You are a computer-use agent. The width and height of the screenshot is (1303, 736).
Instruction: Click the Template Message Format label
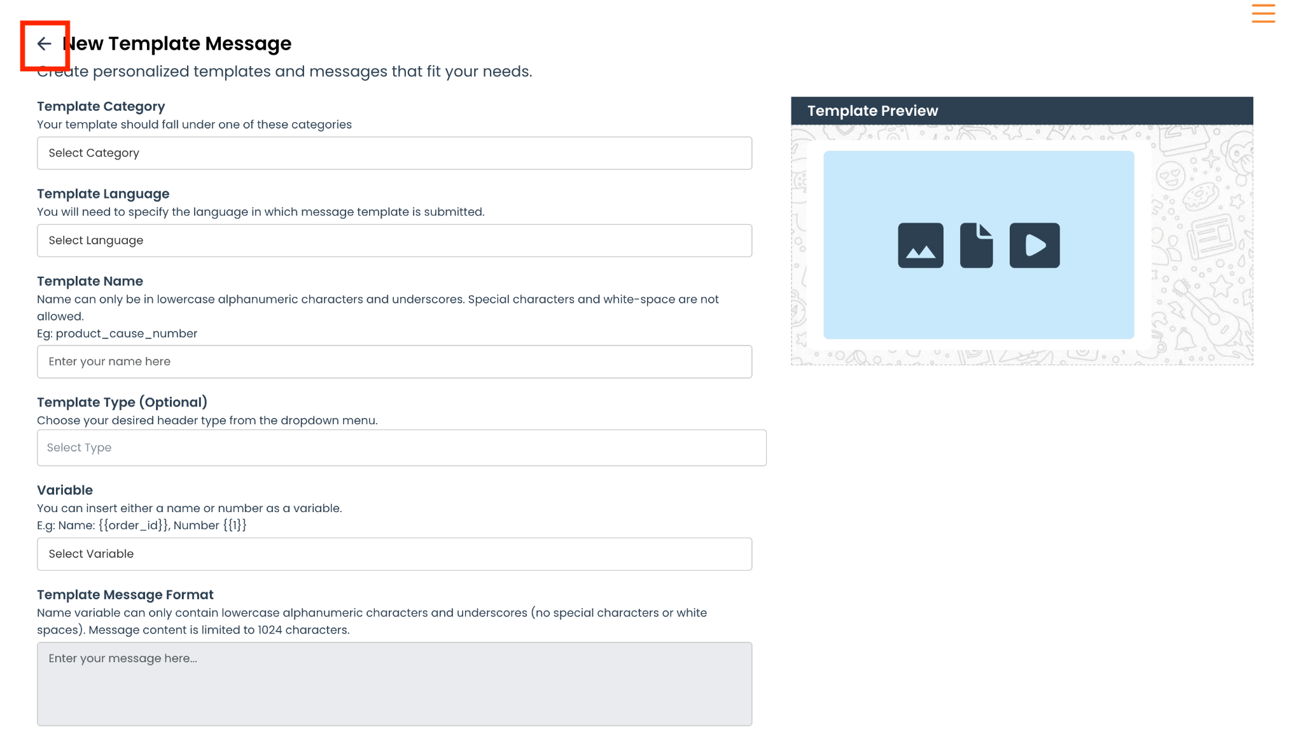pyautogui.click(x=125, y=594)
